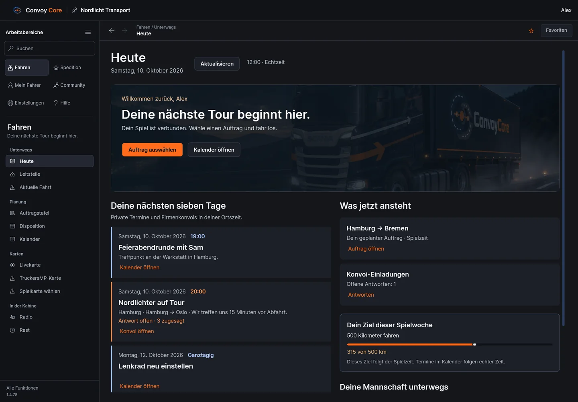
Task: Go forward with the right arrow
Action: [124, 31]
